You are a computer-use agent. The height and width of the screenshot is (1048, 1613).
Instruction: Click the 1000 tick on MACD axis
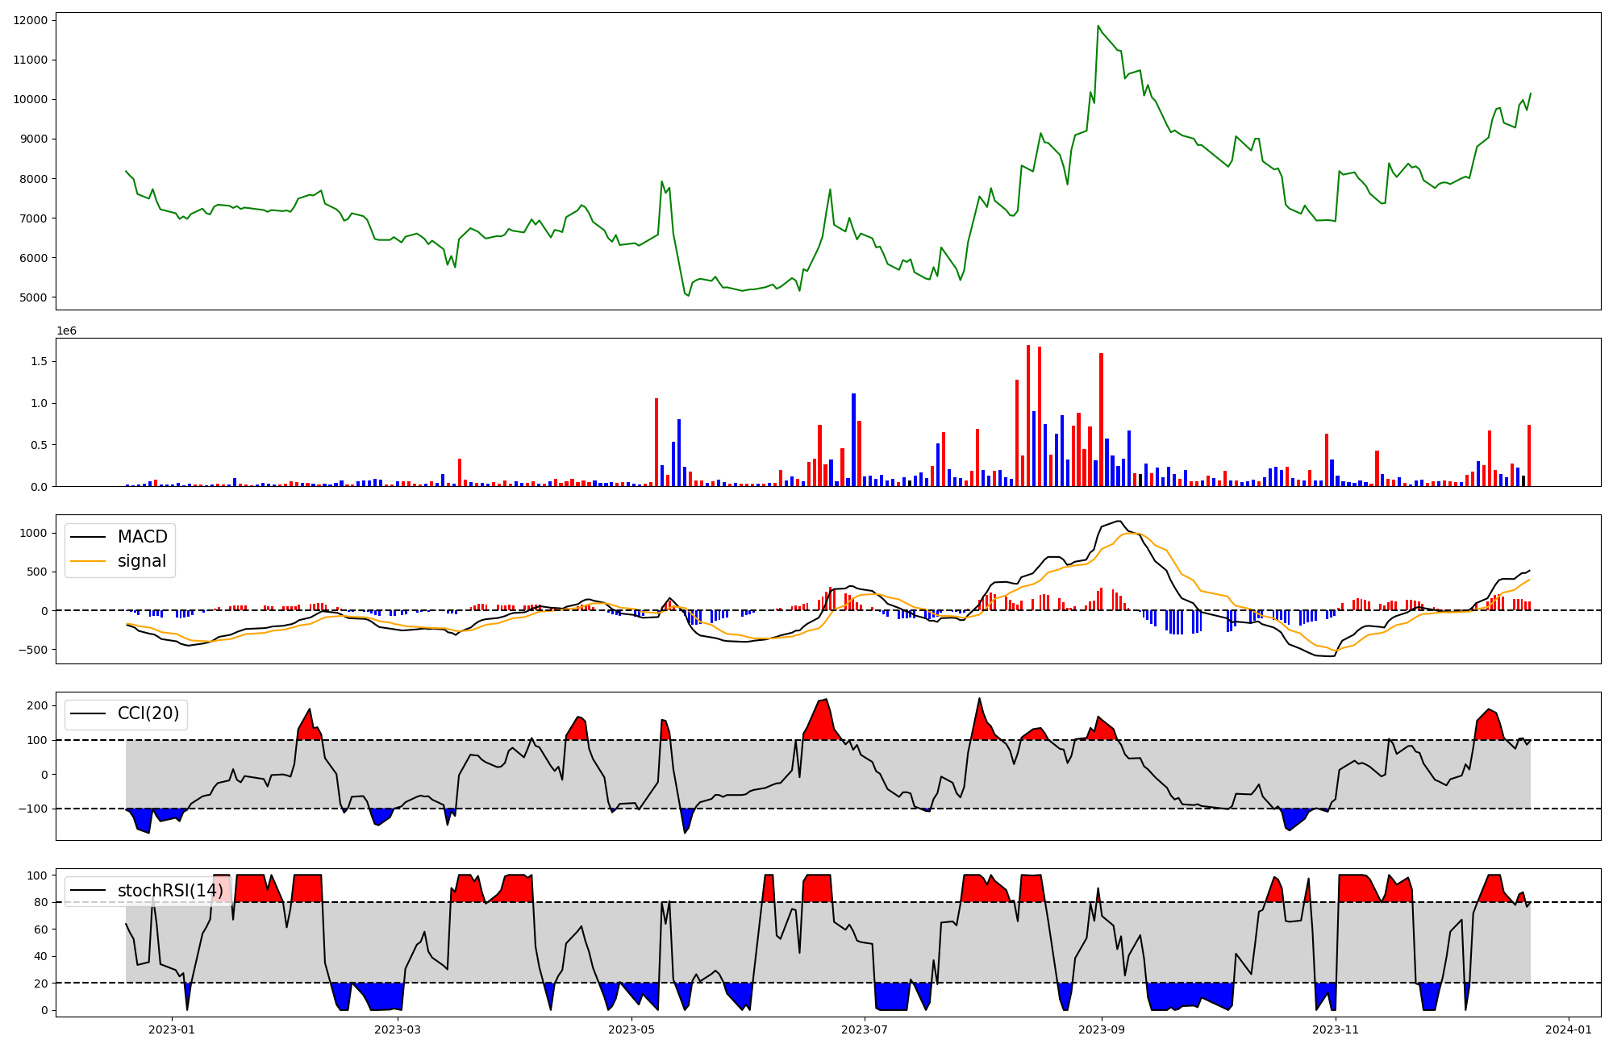tap(33, 533)
